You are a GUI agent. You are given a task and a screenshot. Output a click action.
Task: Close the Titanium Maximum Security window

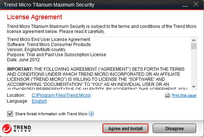click(196, 4)
